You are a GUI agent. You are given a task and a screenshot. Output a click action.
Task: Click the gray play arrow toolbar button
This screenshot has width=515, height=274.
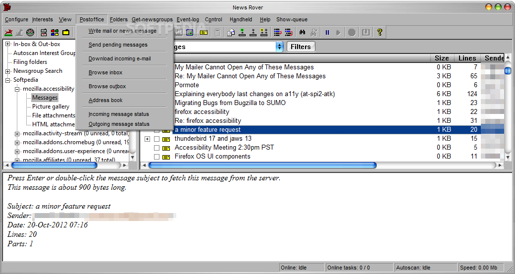pos(338,32)
